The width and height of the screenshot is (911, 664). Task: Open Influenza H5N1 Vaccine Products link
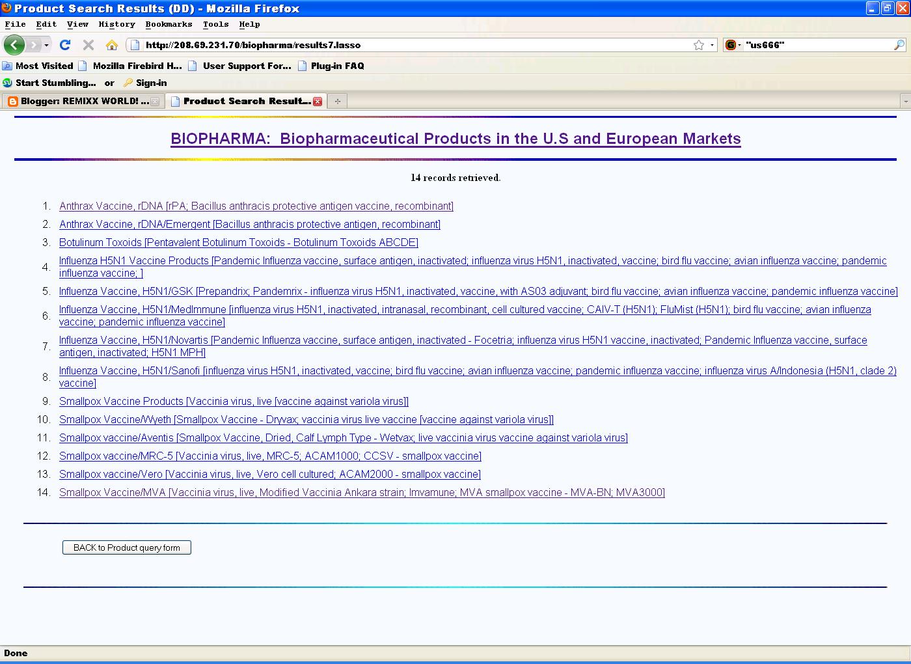pos(473,267)
